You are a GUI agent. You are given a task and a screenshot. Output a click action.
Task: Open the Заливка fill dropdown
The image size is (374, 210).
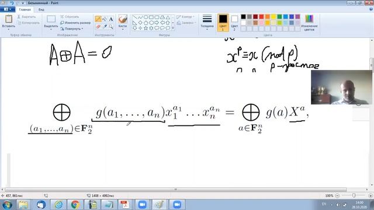(x=186, y=23)
